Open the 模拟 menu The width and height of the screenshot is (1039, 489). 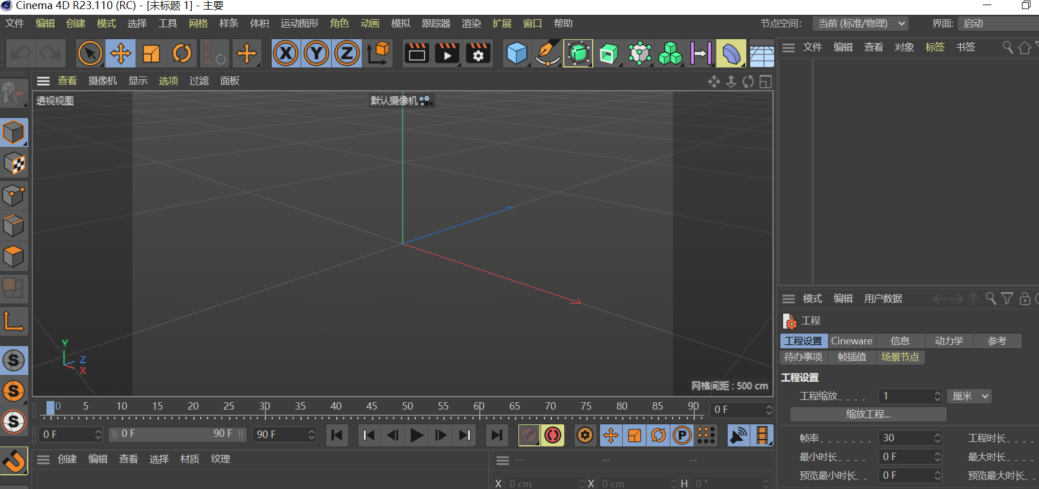tap(400, 23)
